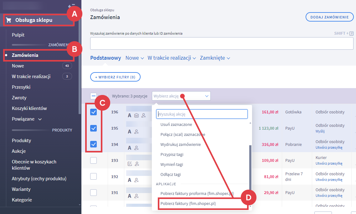Click the shopping cart icon beside Obsługa sklepu
Image resolution: width=356 pixels, height=214 pixels.
[x=8, y=20]
